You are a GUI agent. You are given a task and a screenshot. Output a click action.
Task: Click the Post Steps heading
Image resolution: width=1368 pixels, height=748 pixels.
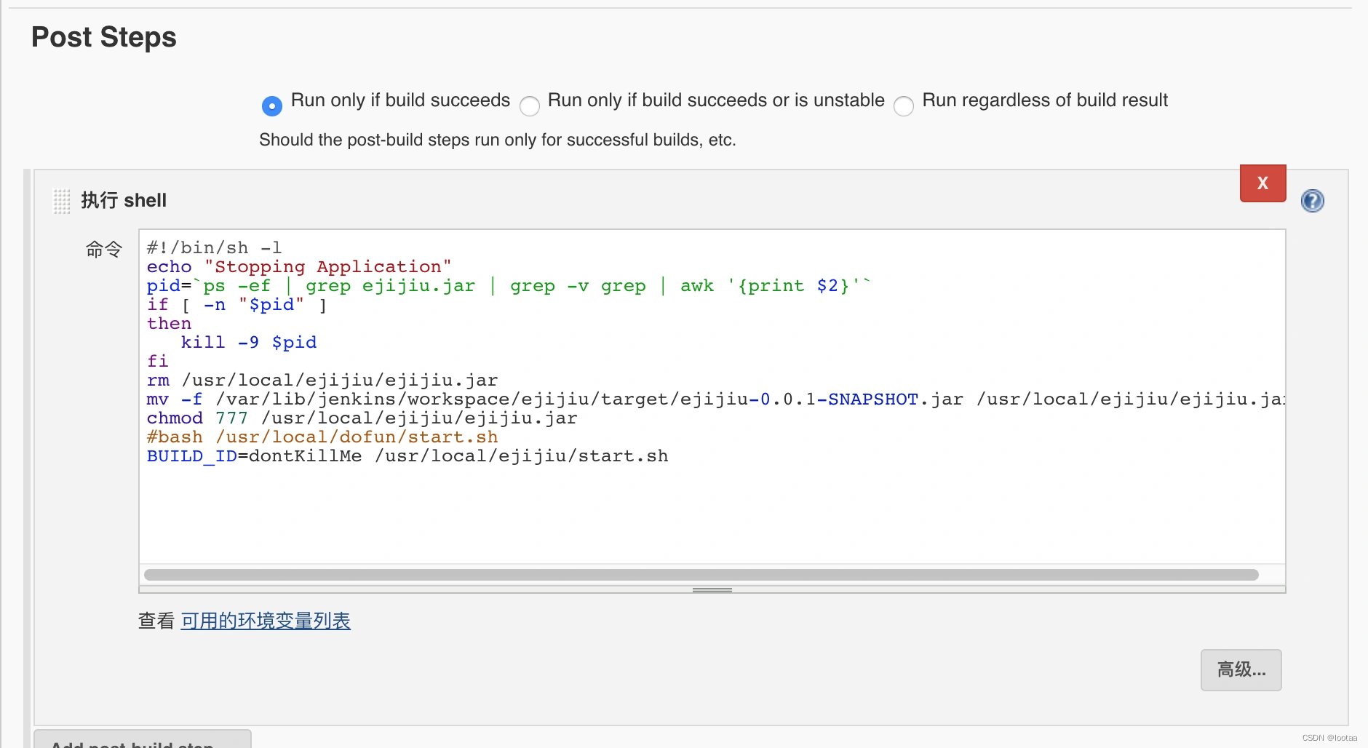(104, 37)
